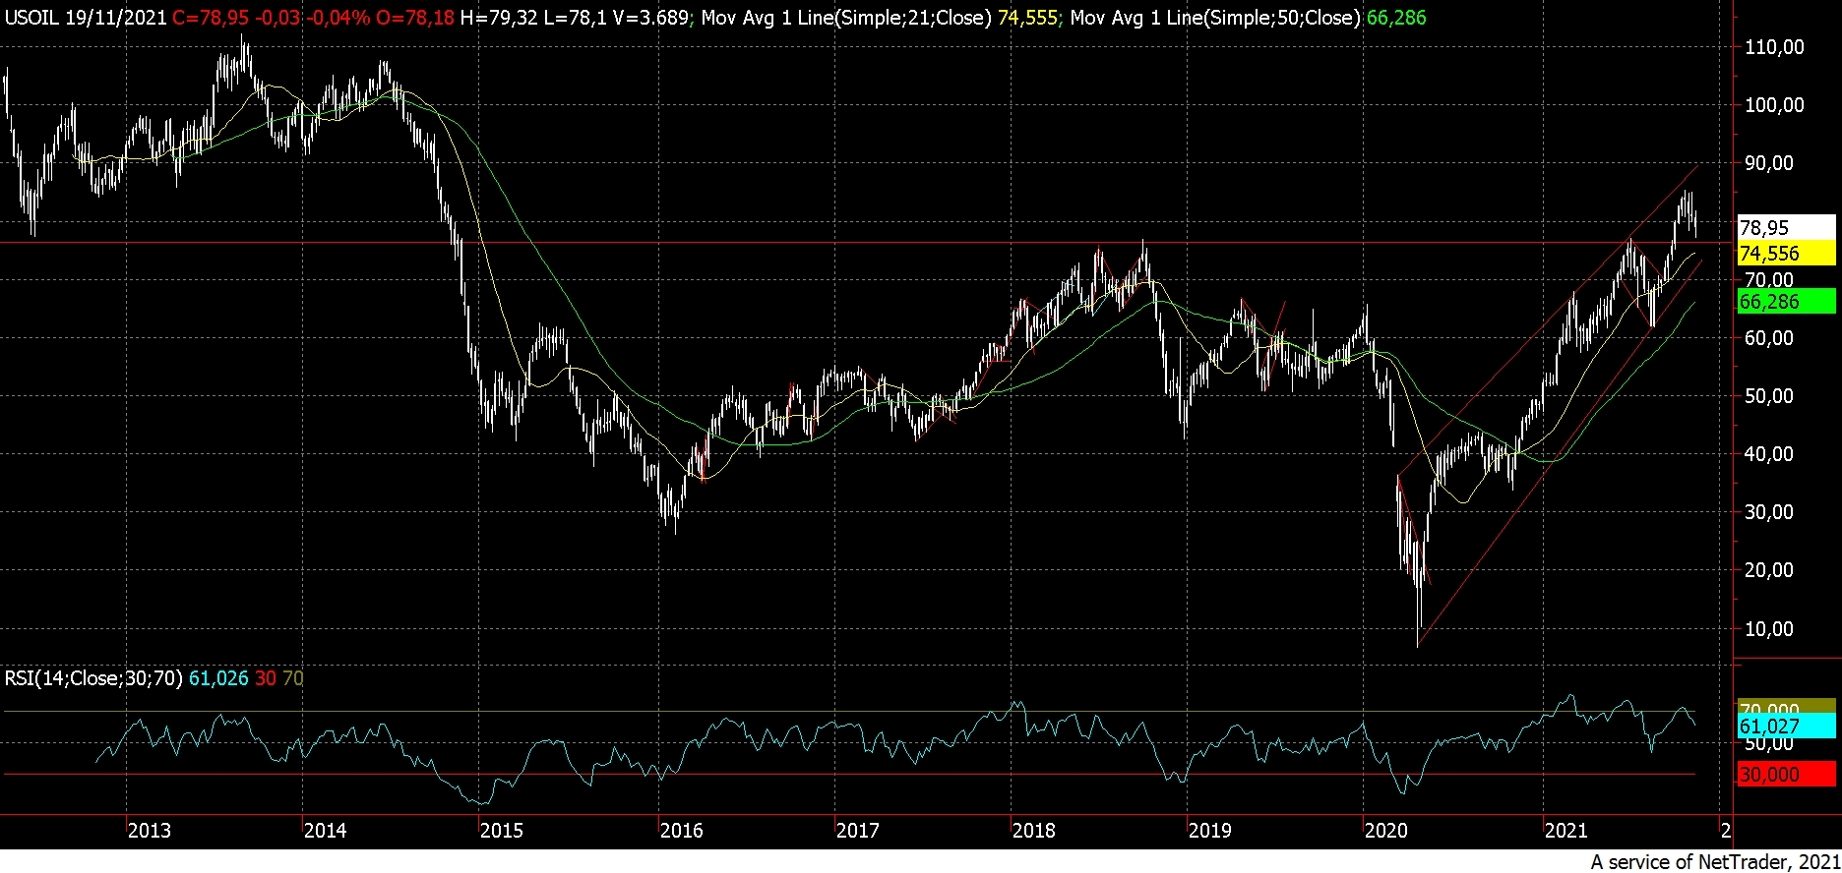1842x873 pixels.
Task: Click the 'A service of NetTrader, 2021' text
Action: pyautogui.click(x=1714, y=862)
